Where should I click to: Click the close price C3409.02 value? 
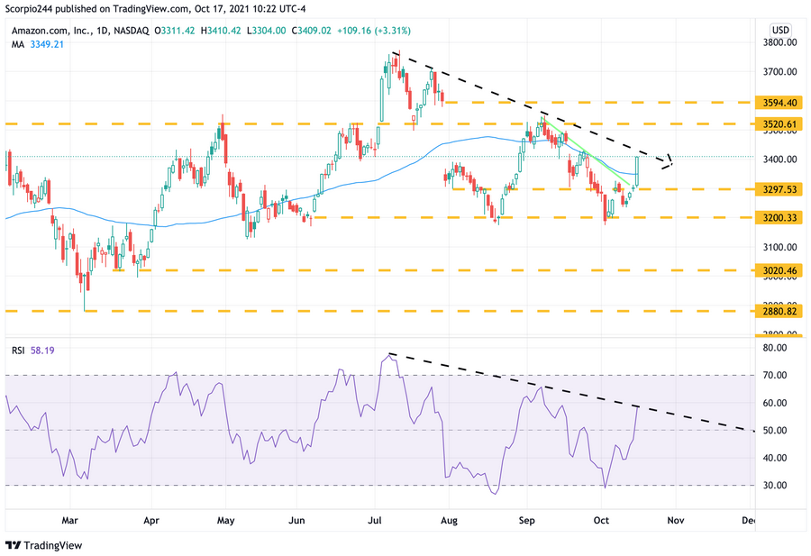point(311,31)
